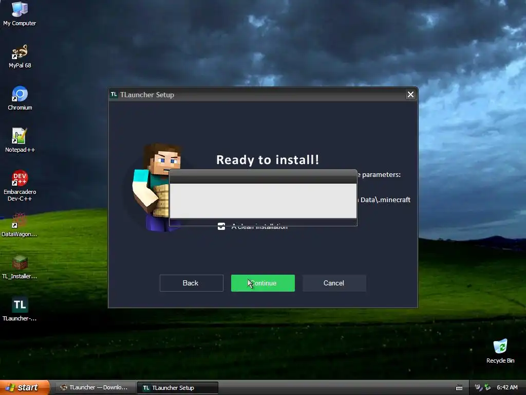Close the TLauncher Setup window
Viewport: 526px width, 395px height.
click(410, 95)
